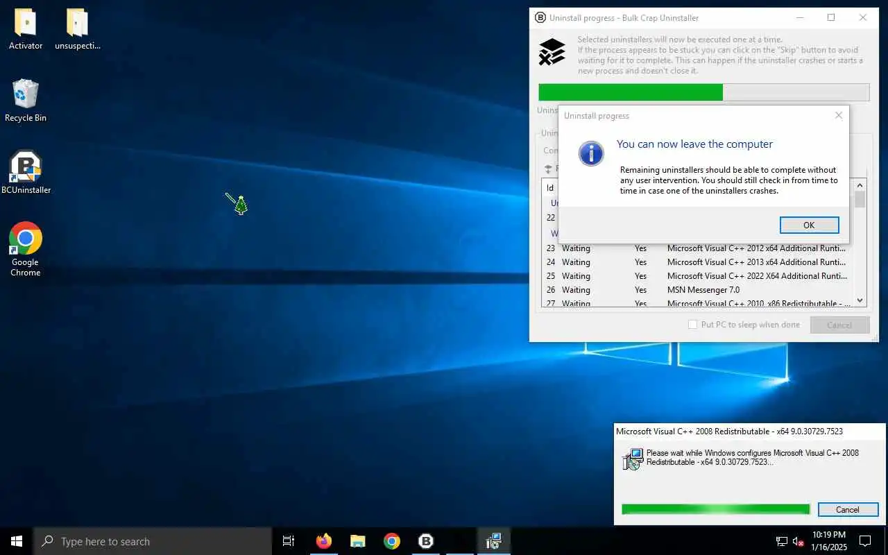Select row 27 Visual C++ 2010 x86
This screenshot has height=555, width=888.
(697, 302)
